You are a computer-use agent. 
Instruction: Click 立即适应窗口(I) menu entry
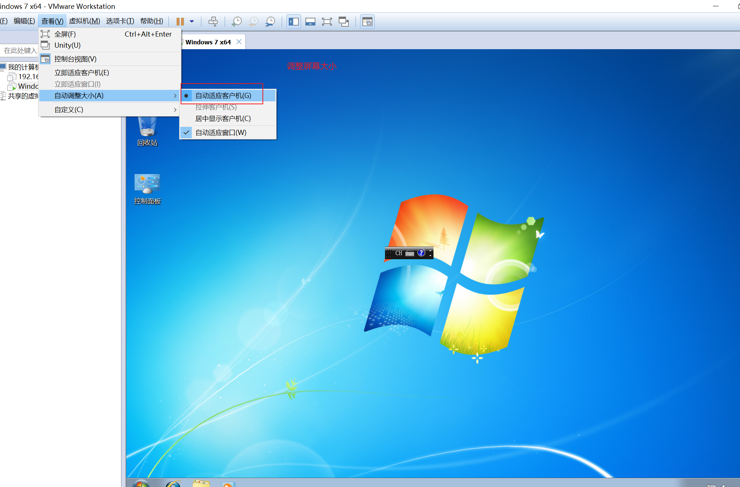[x=110, y=84]
